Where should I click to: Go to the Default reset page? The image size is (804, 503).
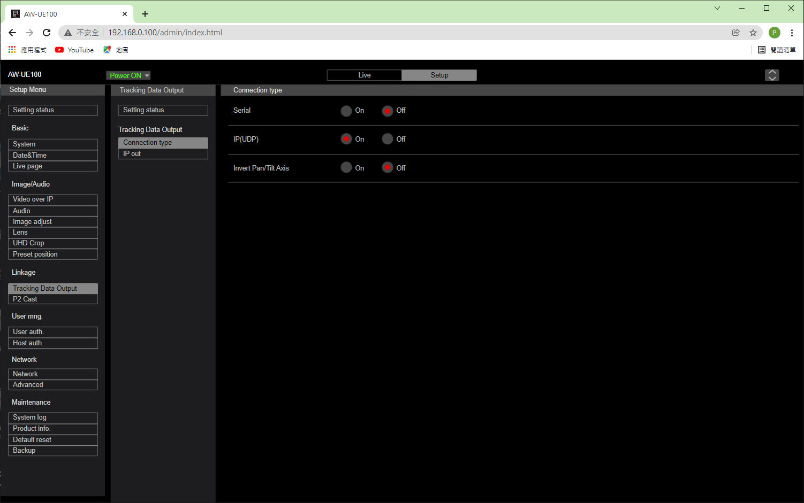point(52,440)
